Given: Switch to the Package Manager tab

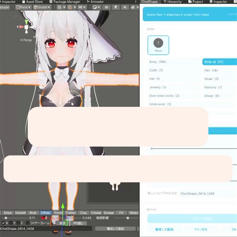Looking at the screenshot, I should [65, 2].
